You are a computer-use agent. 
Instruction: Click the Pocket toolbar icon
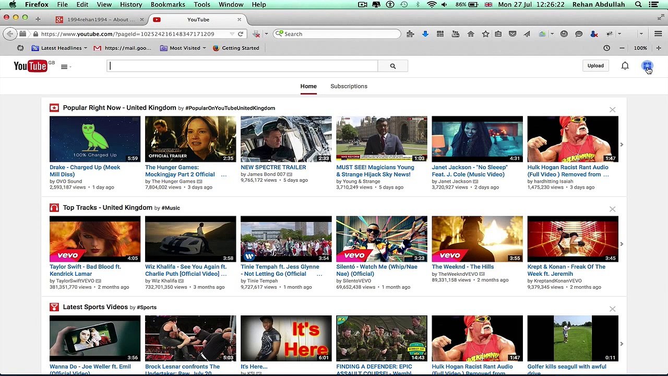(x=512, y=34)
